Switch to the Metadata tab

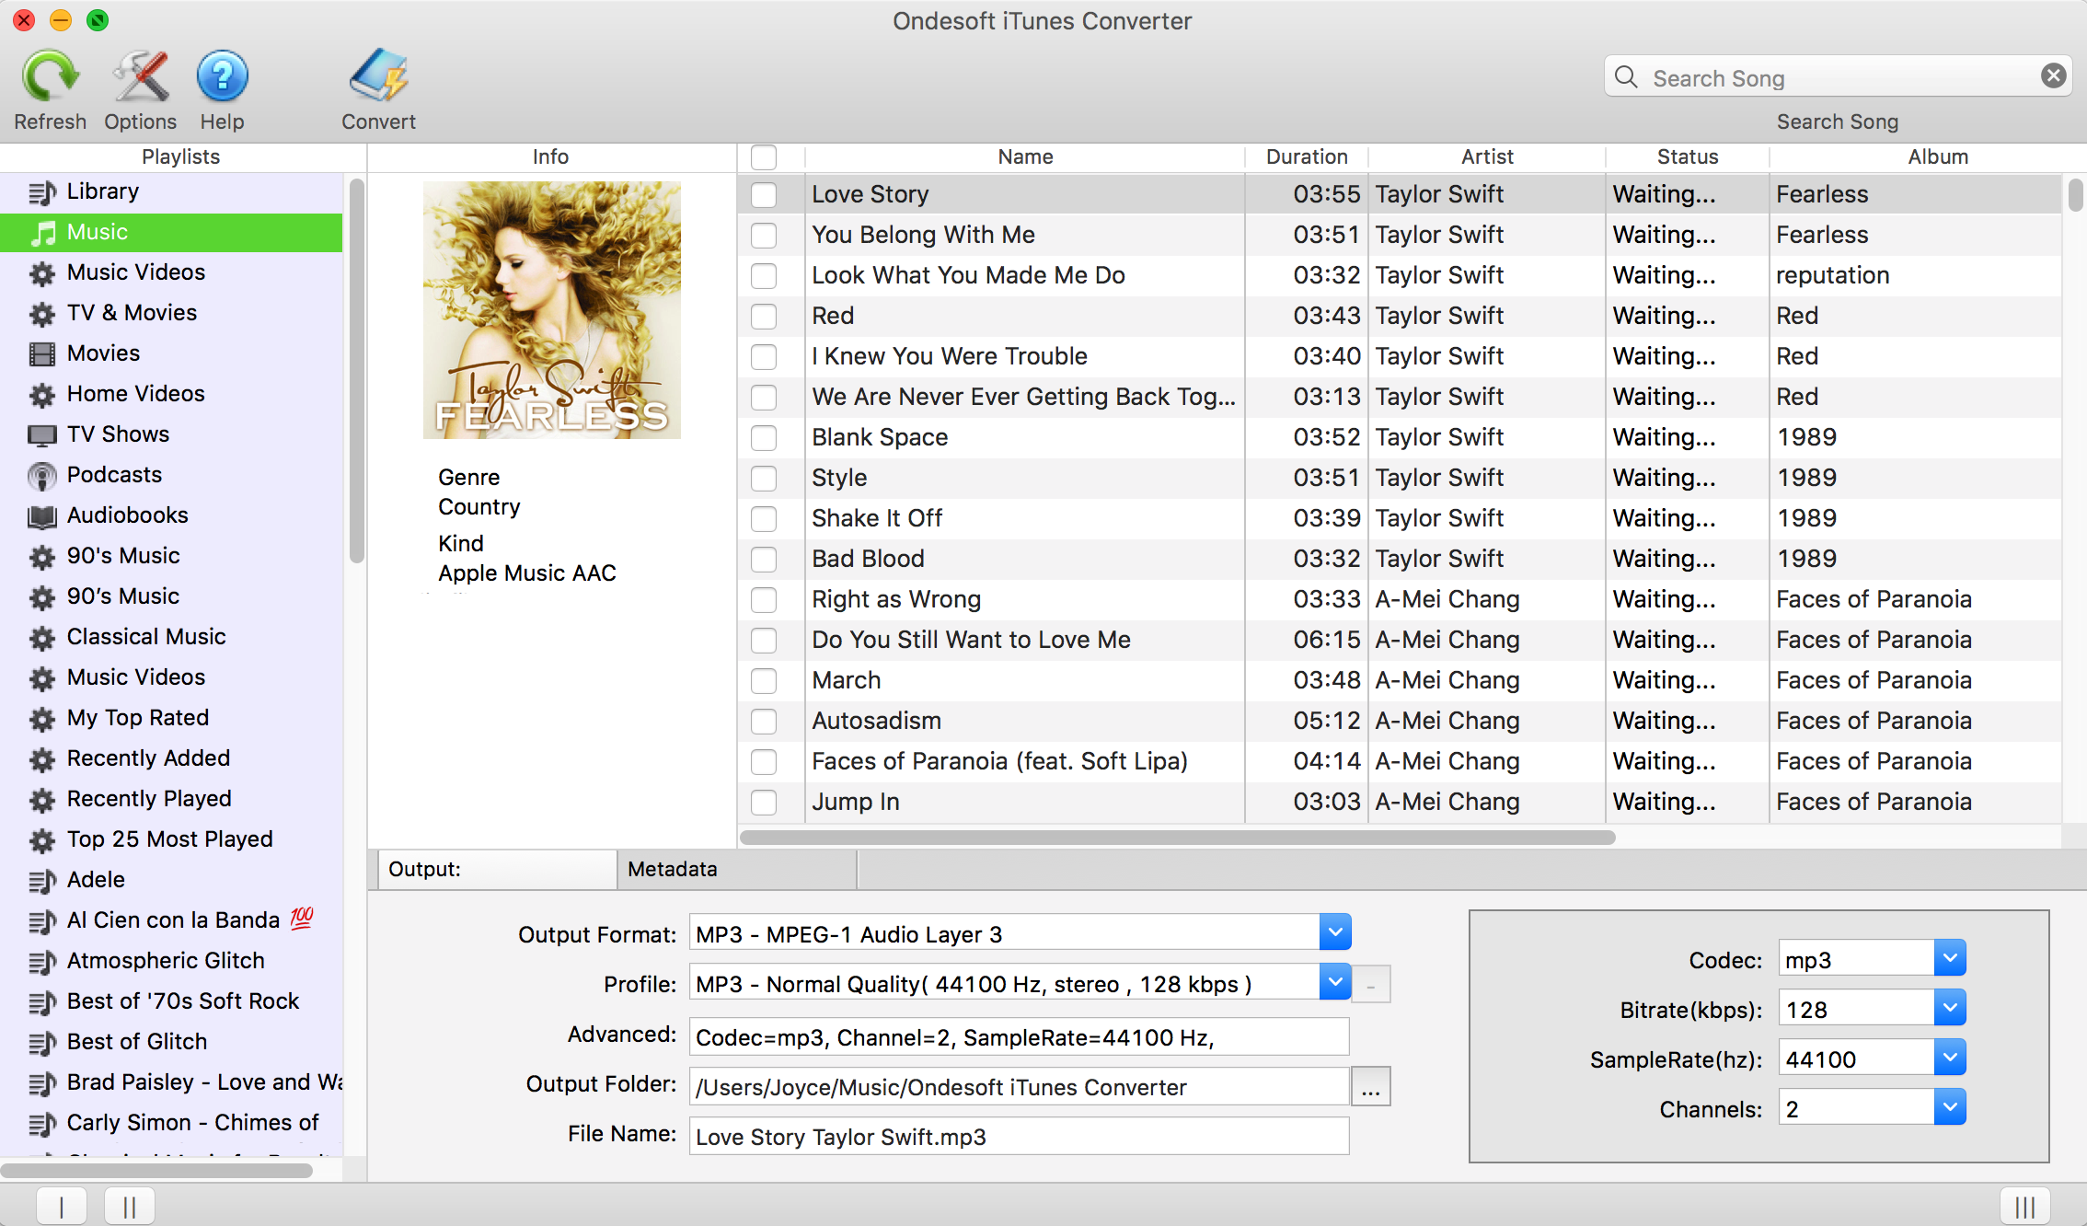[x=673, y=867]
